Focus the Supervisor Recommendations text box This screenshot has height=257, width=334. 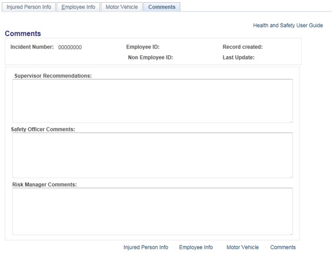[152, 100]
